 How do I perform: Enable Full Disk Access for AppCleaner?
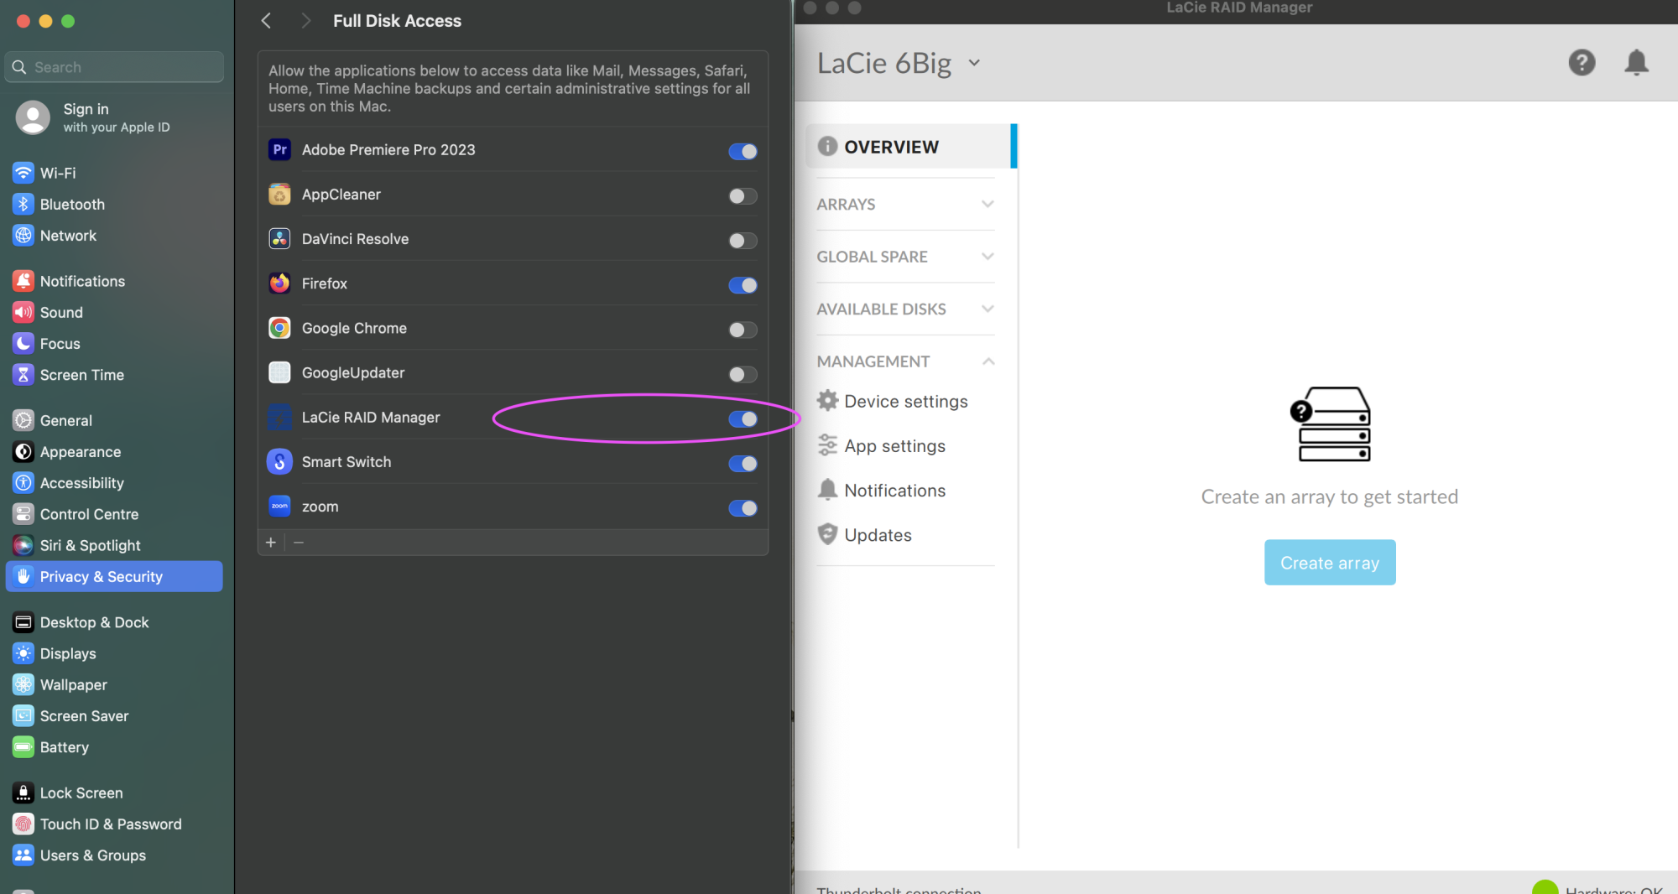pos(743,195)
